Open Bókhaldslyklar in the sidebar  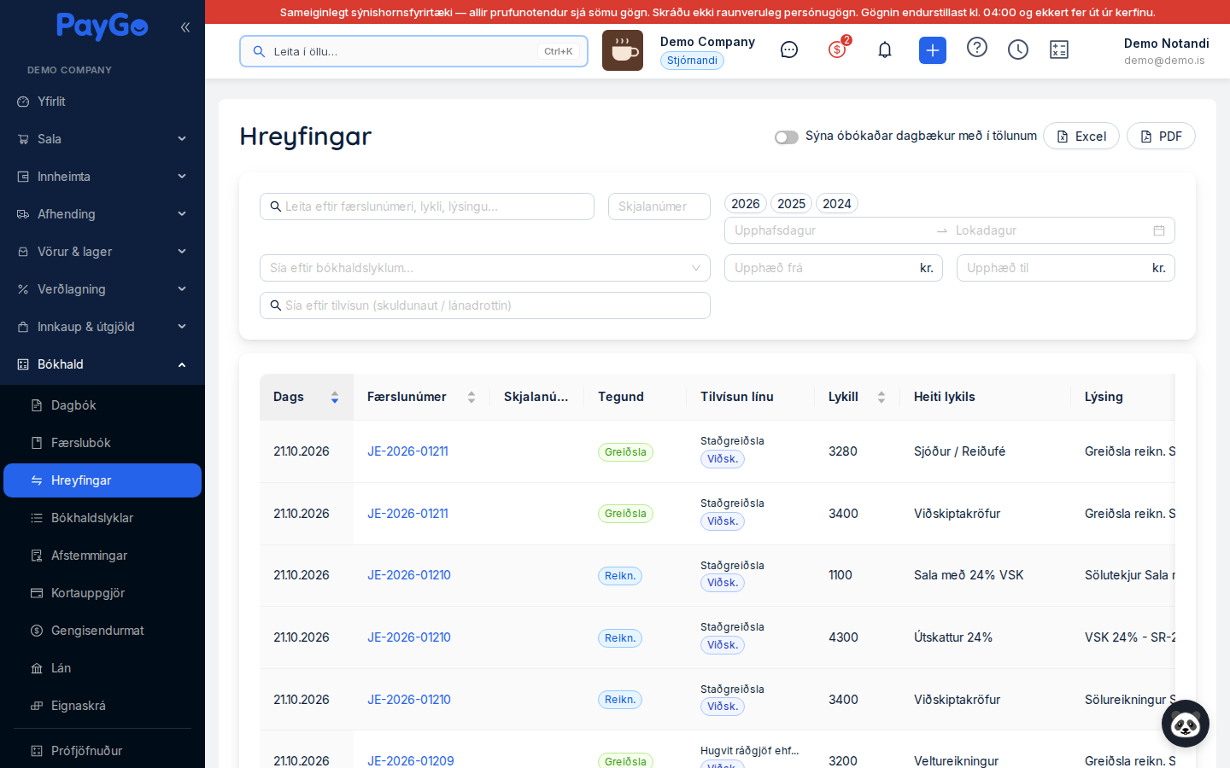[x=102, y=518]
